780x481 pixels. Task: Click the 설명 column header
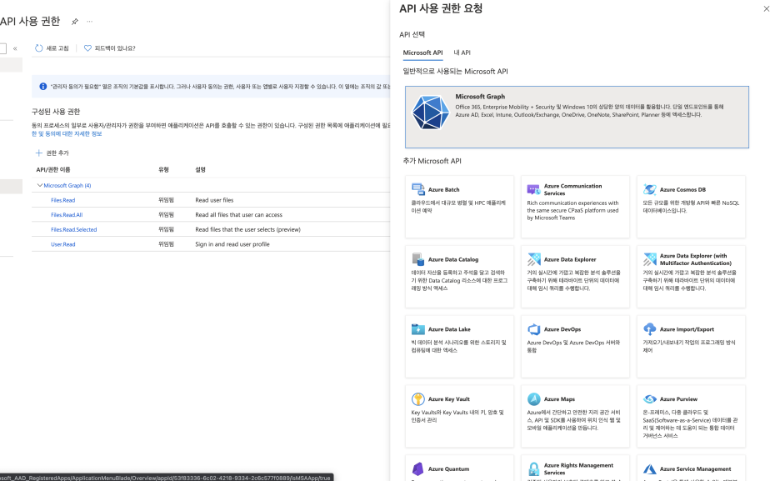coord(200,169)
